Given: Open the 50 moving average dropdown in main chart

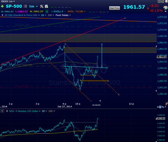Looking at the screenshot, I should pyautogui.click(x=45, y=15).
